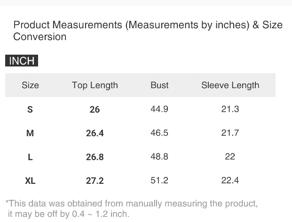Click the 21.3 sleeve length value
Viewport: 292px width, 222px height.
[x=230, y=109]
